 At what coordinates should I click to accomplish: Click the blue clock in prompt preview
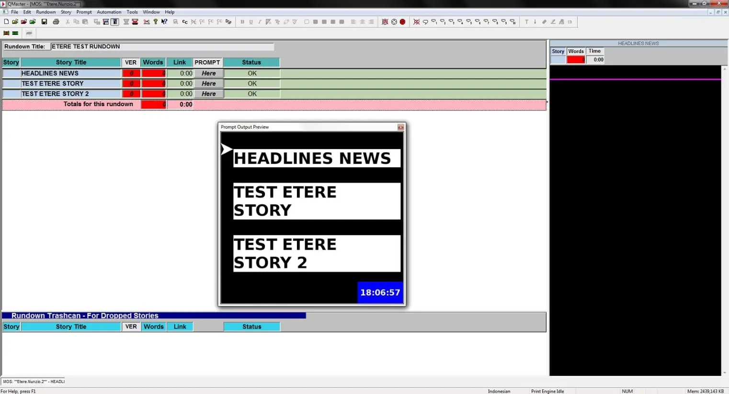380,292
